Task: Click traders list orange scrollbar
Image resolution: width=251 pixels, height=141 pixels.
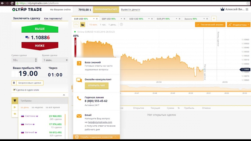Action: click(x=65, y=120)
